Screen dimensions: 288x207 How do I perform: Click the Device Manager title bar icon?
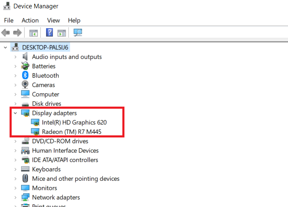point(7,6)
